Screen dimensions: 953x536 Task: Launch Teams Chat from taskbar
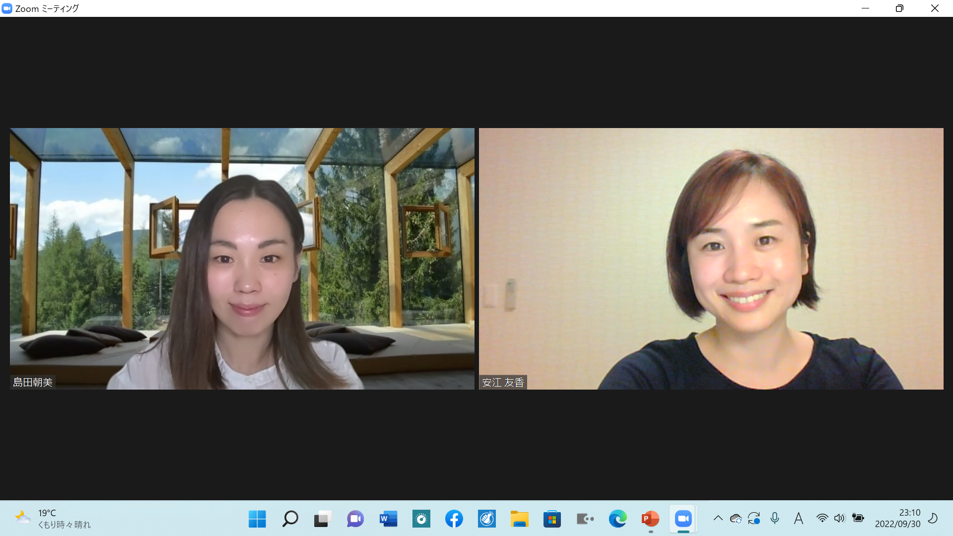[x=355, y=519]
